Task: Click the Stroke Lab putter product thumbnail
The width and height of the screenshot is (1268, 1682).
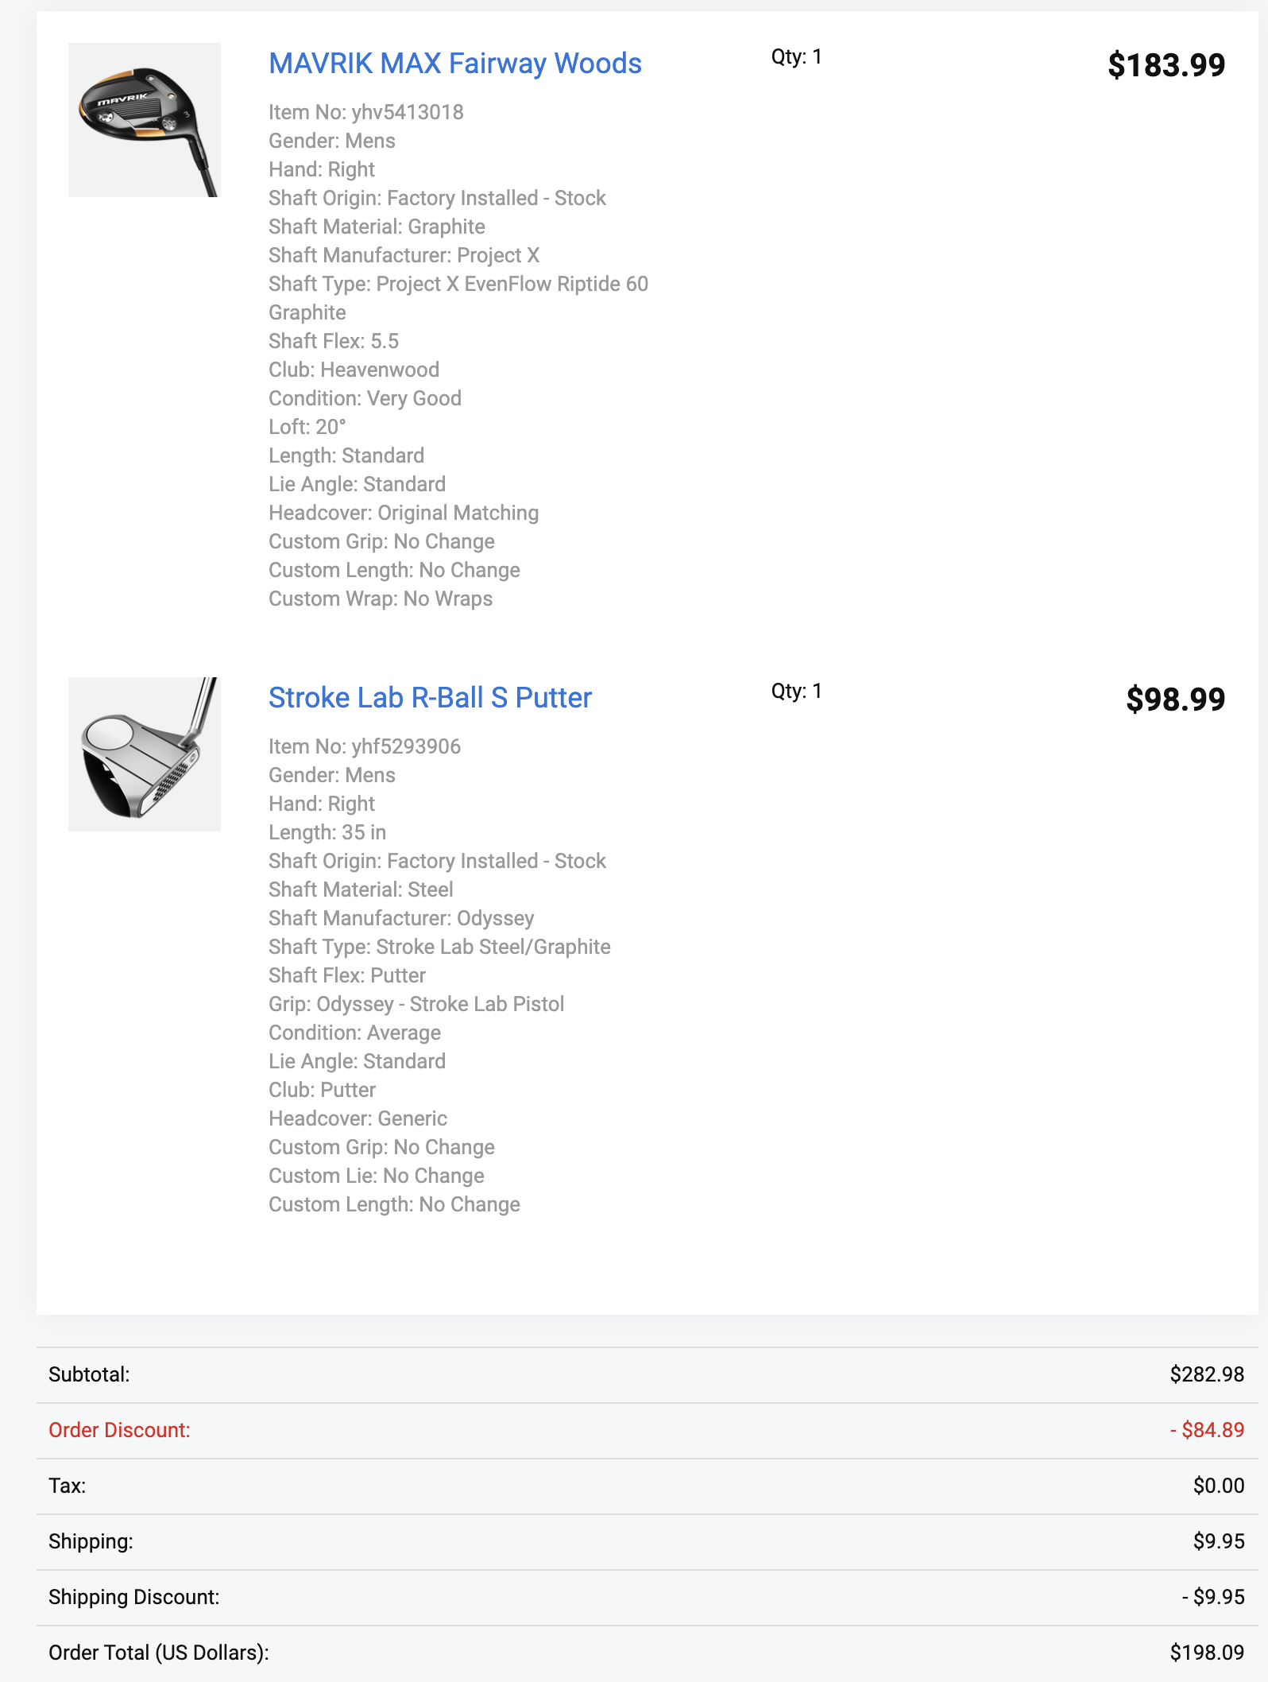Action: tap(145, 754)
